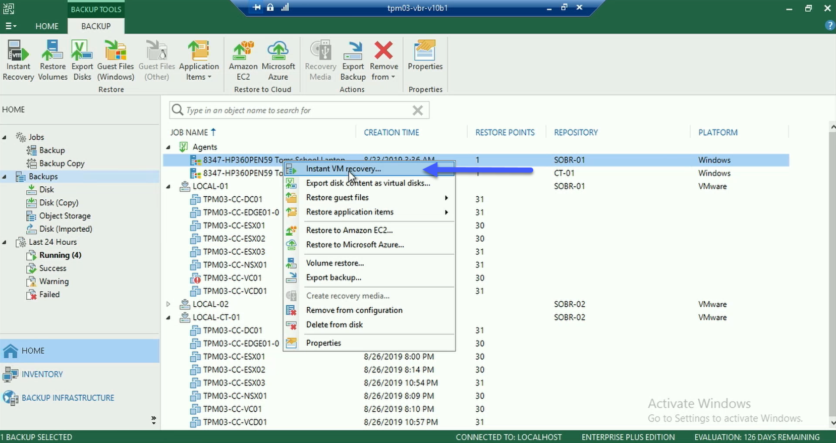The image size is (836, 443).
Task: Open Properties from the ribbon
Action: pos(425,56)
